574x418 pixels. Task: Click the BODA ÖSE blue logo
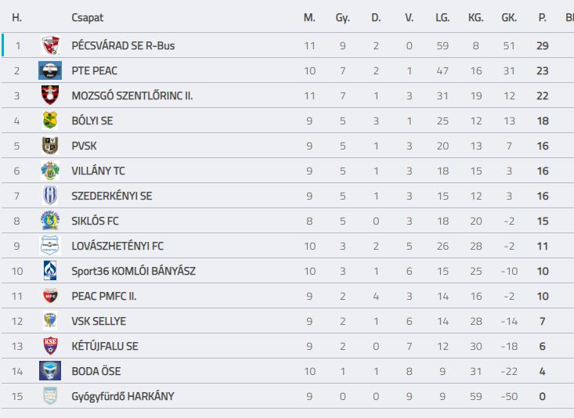tap(50, 371)
